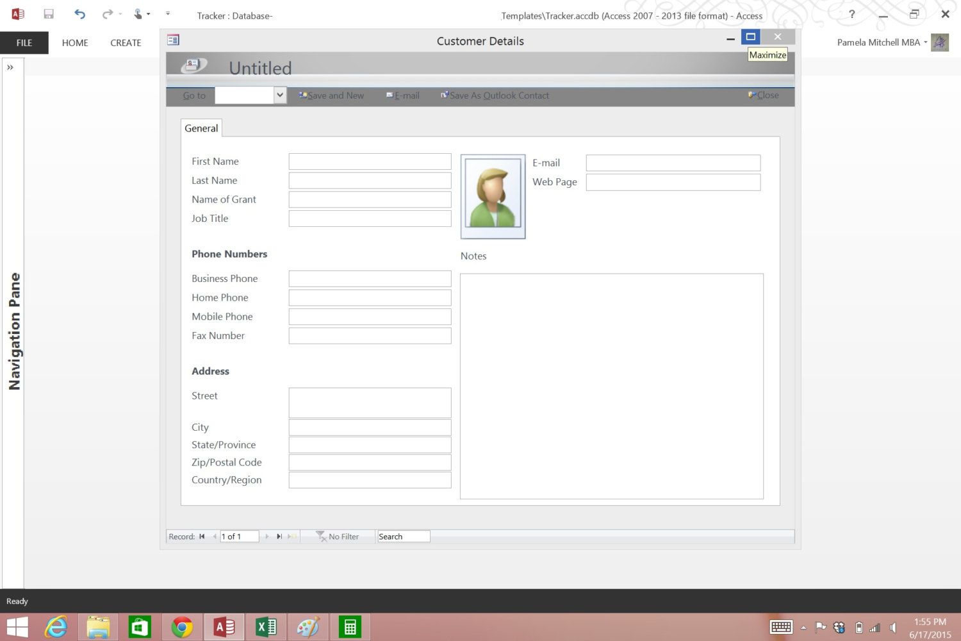Click Save and New
This screenshot has width=961, height=641.
[x=331, y=96]
